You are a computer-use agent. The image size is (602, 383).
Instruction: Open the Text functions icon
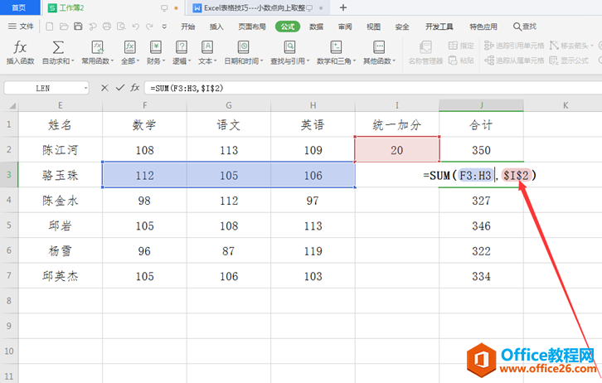pos(207,47)
